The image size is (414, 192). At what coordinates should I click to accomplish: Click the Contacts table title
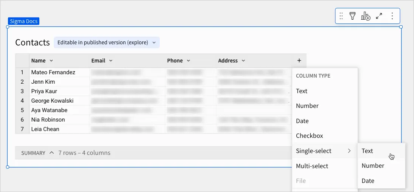[33, 42]
